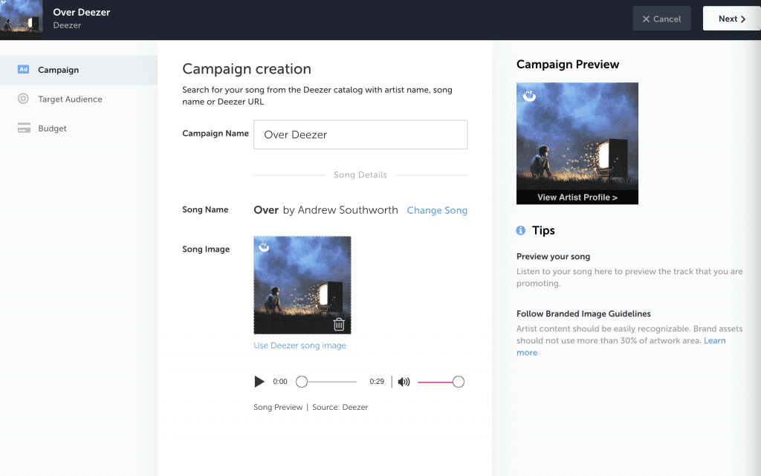This screenshot has height=476, width=761.
Task: Focus the Campaign Name input field
Action: coord(360,134)
